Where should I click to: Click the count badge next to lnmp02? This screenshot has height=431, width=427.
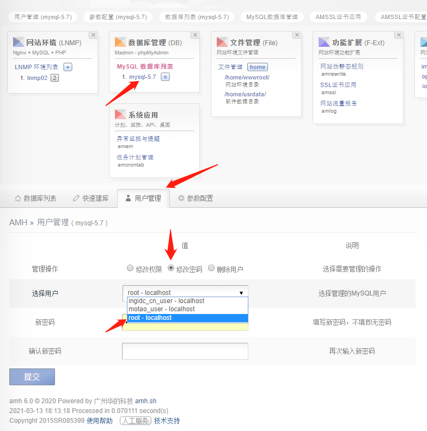(x=54, y=78)
